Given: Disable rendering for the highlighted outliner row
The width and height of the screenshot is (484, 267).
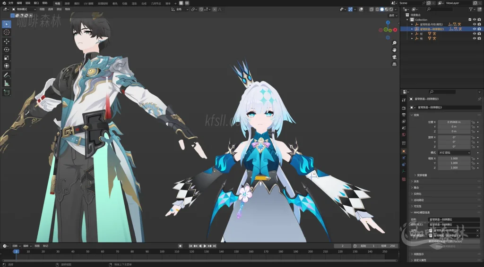Looking at the screenshot, I should 479,29.
